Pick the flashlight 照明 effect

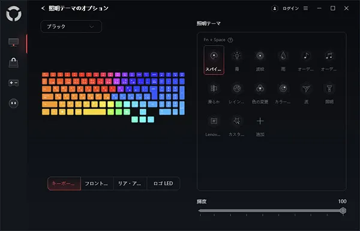[x=329, y=93]
